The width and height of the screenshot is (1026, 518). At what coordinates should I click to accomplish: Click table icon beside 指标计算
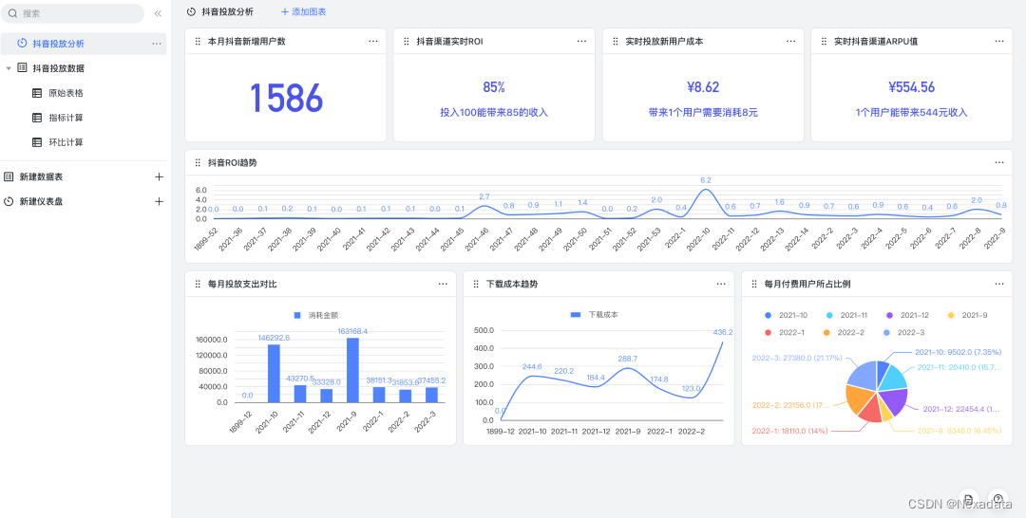[x=37, y=118]
